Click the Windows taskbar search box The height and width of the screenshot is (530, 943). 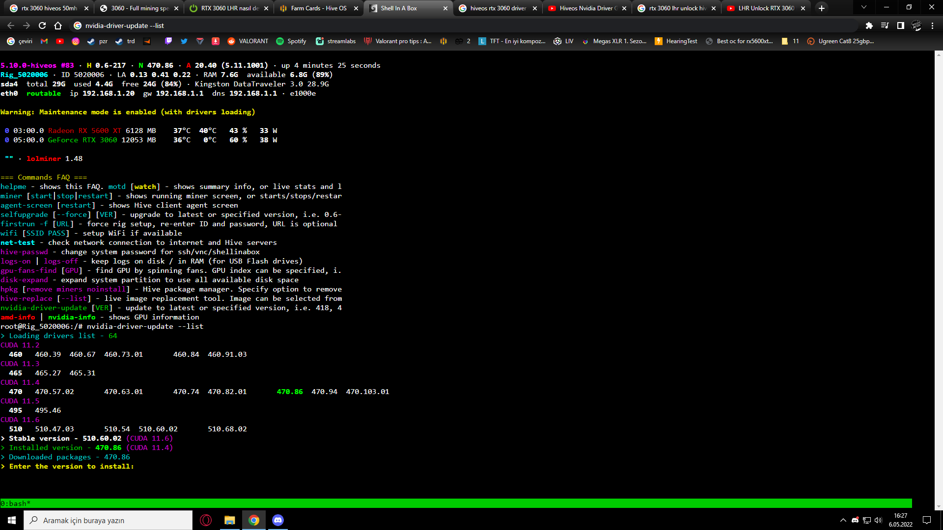108,520
